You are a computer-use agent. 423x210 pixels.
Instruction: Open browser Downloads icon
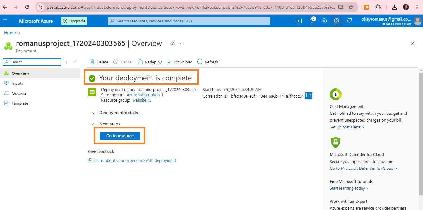pos(395,7)
